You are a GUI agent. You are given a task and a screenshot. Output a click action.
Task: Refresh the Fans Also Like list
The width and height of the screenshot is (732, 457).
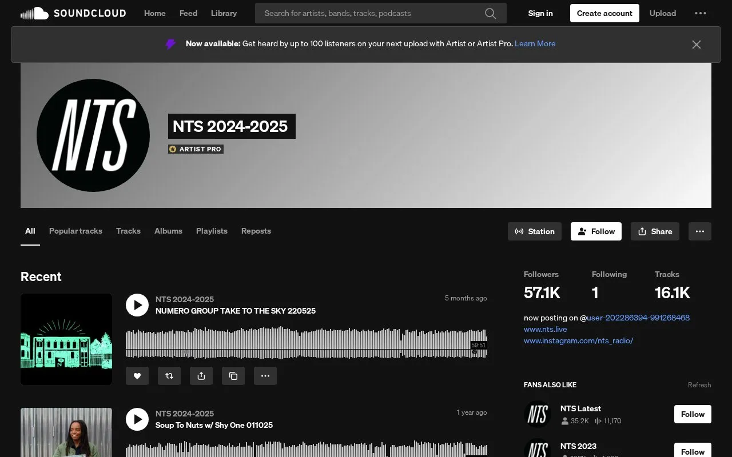click(699, 385)
